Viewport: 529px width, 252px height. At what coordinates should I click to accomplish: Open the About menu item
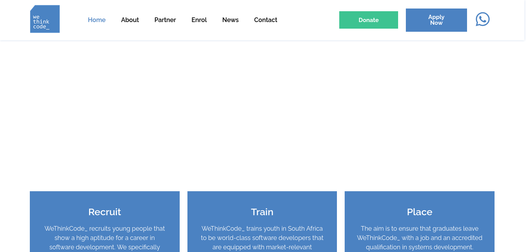click(130, 20)
